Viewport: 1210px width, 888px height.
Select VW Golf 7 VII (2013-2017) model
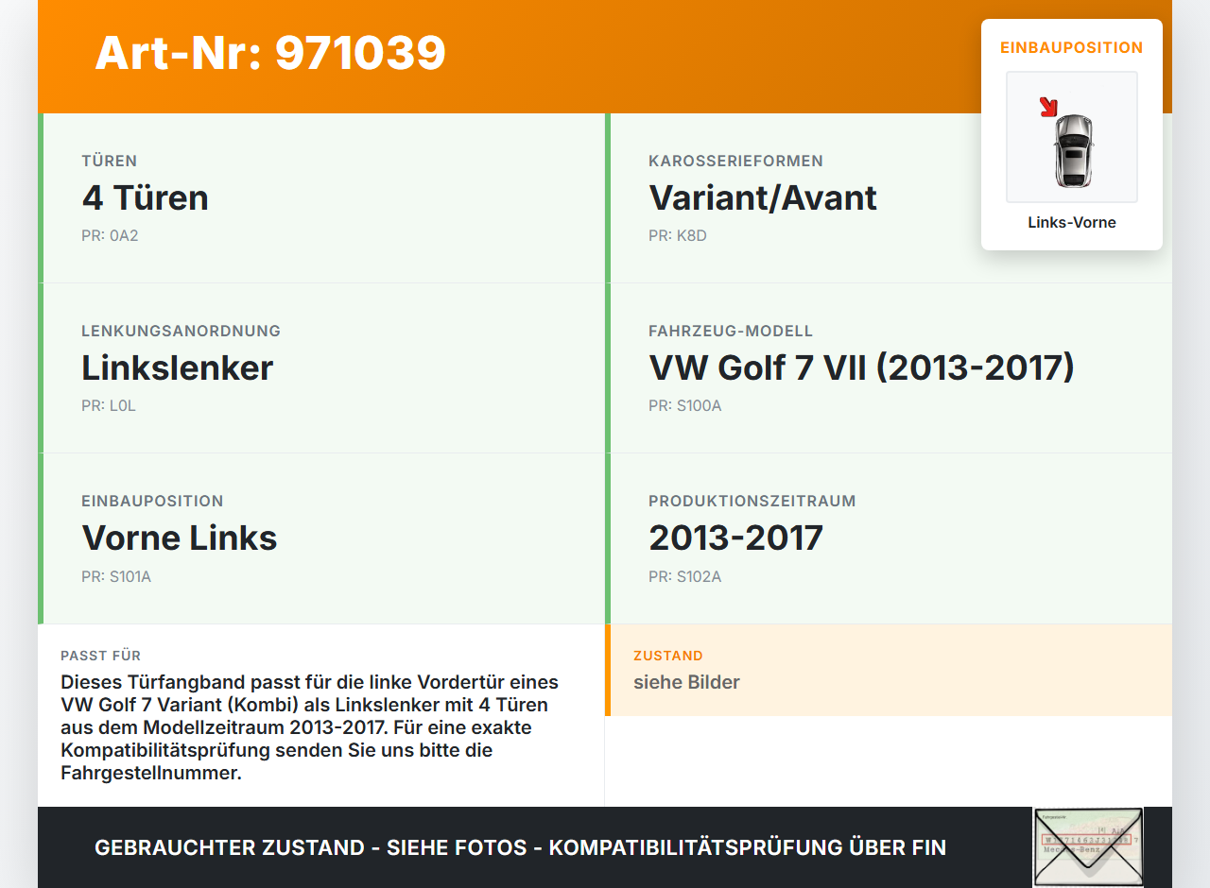pyautogui.click(x=860, y=368)
